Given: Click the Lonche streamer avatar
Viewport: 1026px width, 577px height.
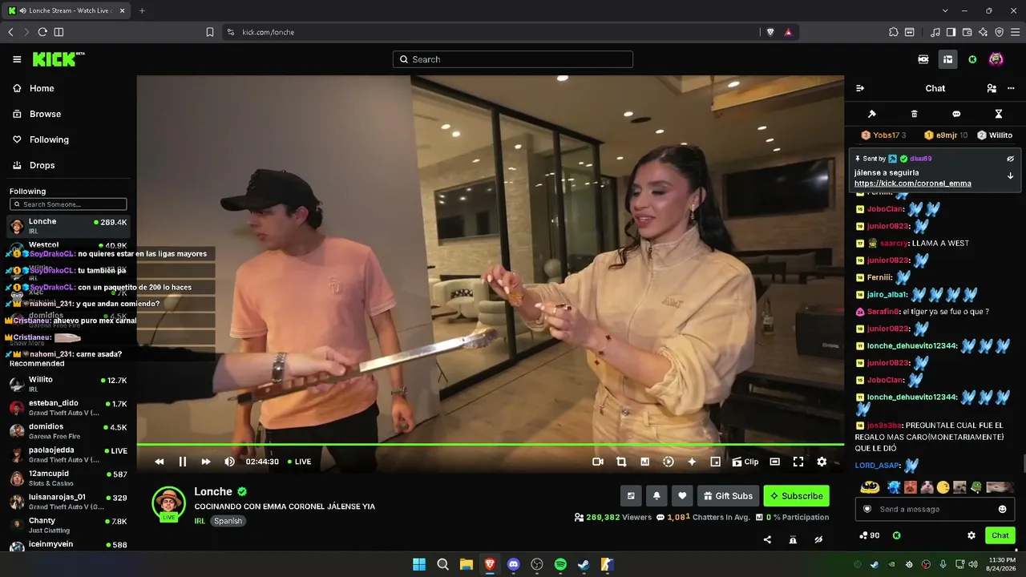Looking at the screenshot, I should pyautogui.click(x=169, y=502).
